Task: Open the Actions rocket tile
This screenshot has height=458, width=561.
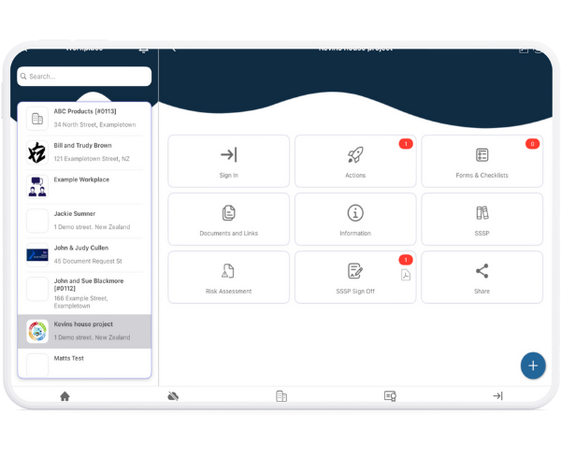Action: 355,162
